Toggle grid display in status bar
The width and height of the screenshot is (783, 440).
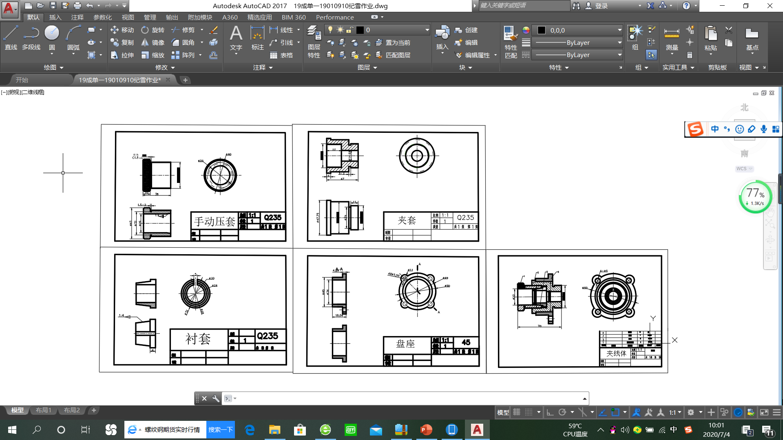[x=517, y=412]
